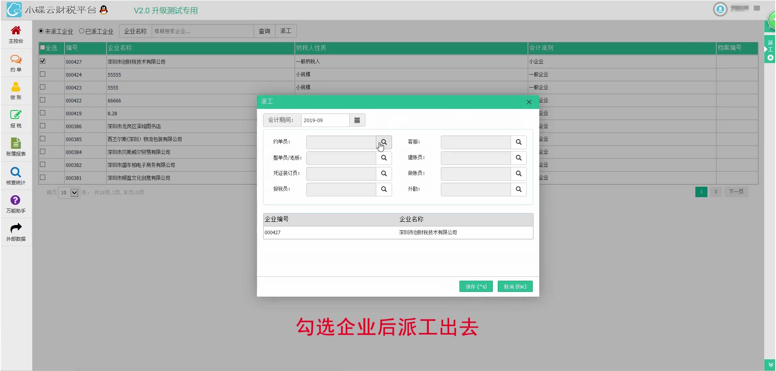This screenshot has height=371, width=776.
Task: Click the 会计准则 column header
Action: point(622,48)
